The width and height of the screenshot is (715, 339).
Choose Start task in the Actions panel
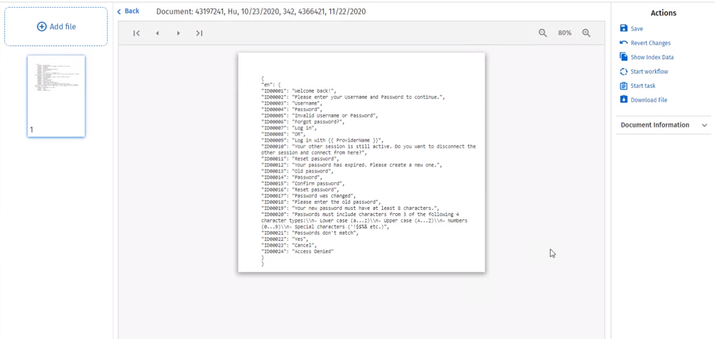[642, 86]
